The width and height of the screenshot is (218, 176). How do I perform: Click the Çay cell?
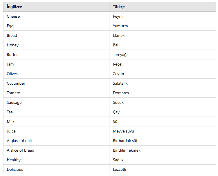pyautogui.click(x=162, y=112)
